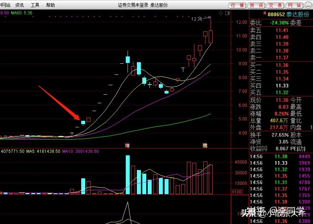
Task: Click the 12.00 price axis label
Action: pyautogui.click(x=241, y=22)
